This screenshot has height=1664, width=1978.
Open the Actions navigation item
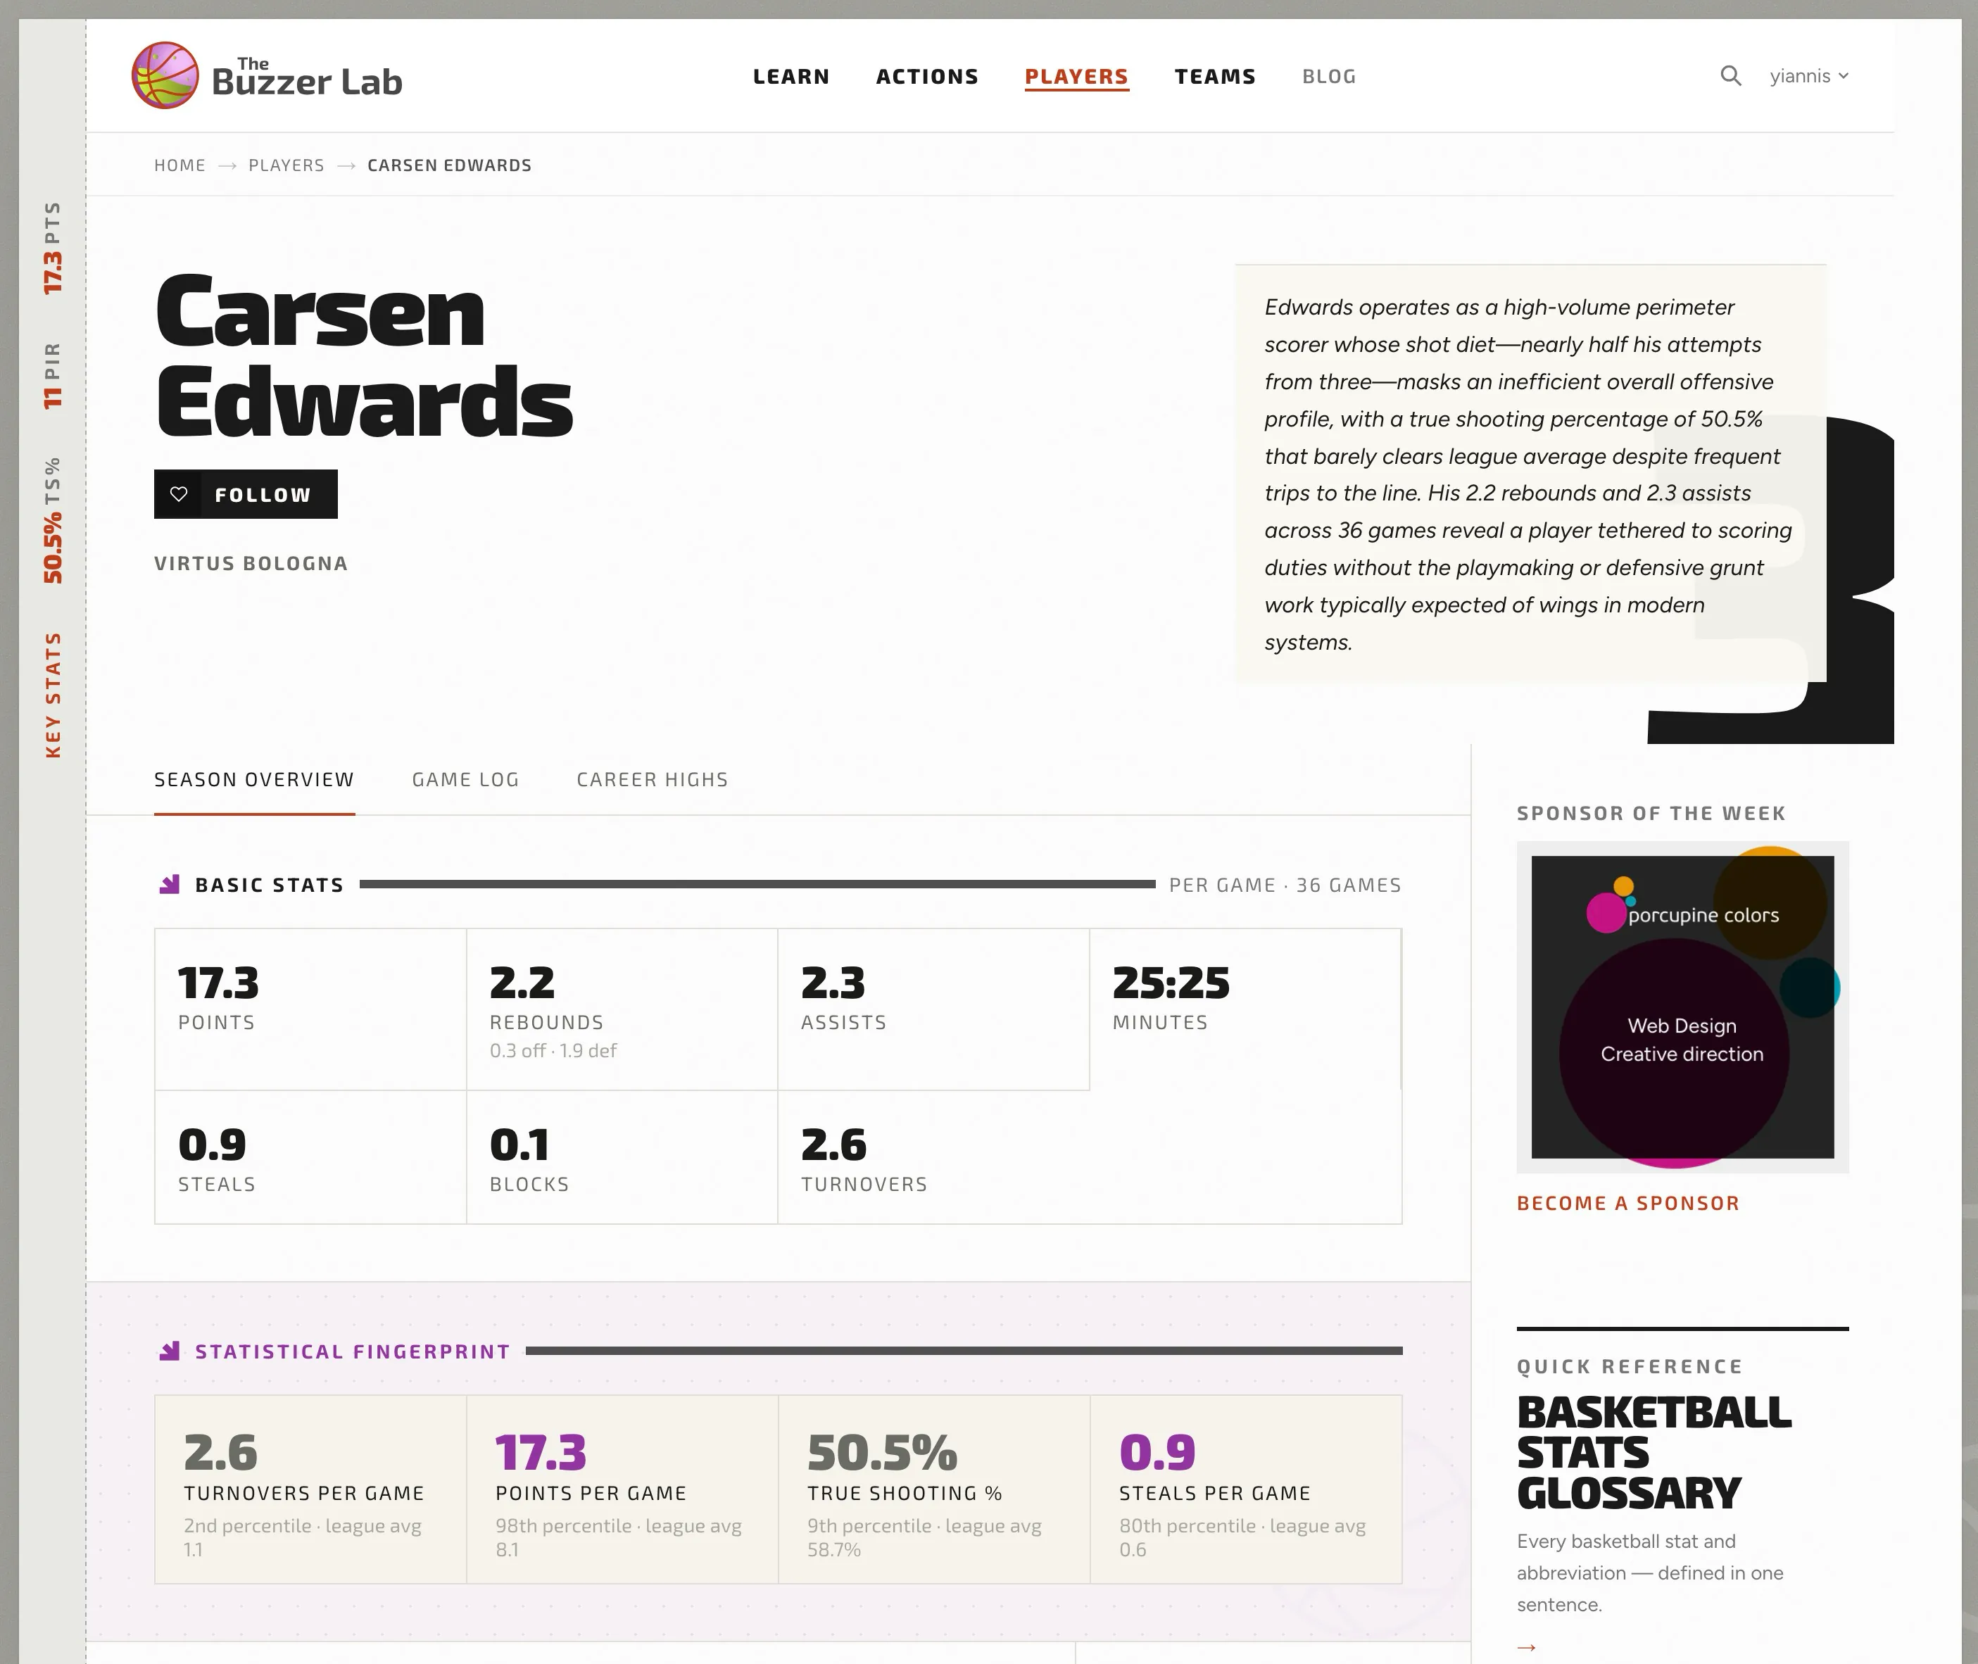coord(927,77)
